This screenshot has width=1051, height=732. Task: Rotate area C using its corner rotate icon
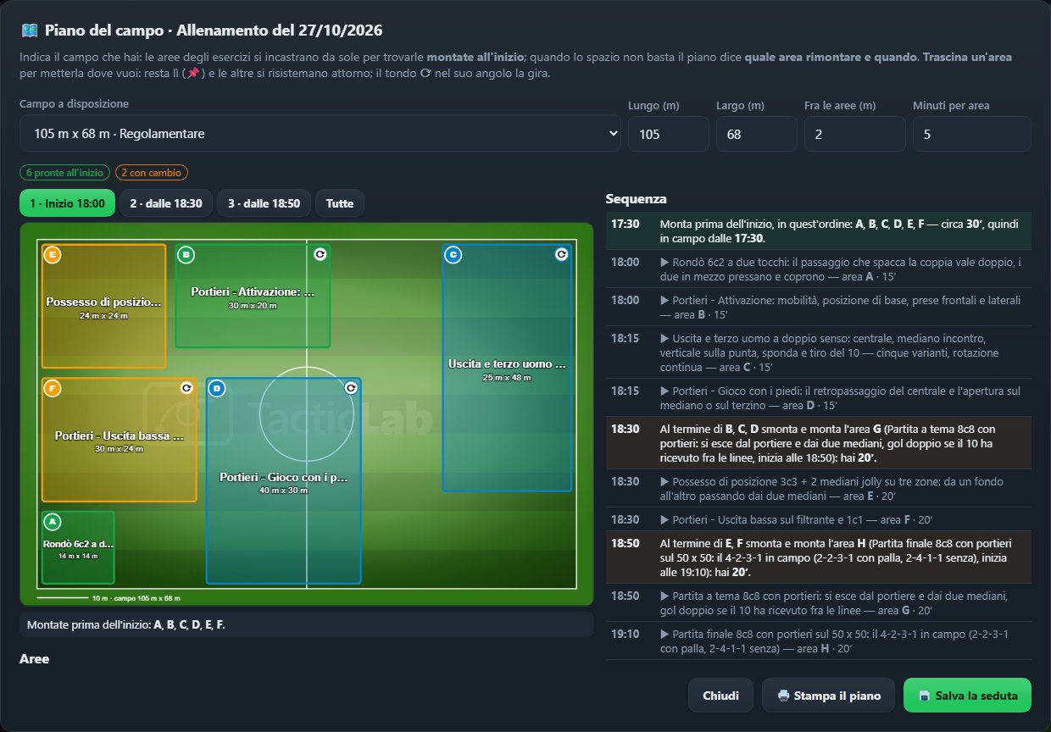[x=561, y=254]
